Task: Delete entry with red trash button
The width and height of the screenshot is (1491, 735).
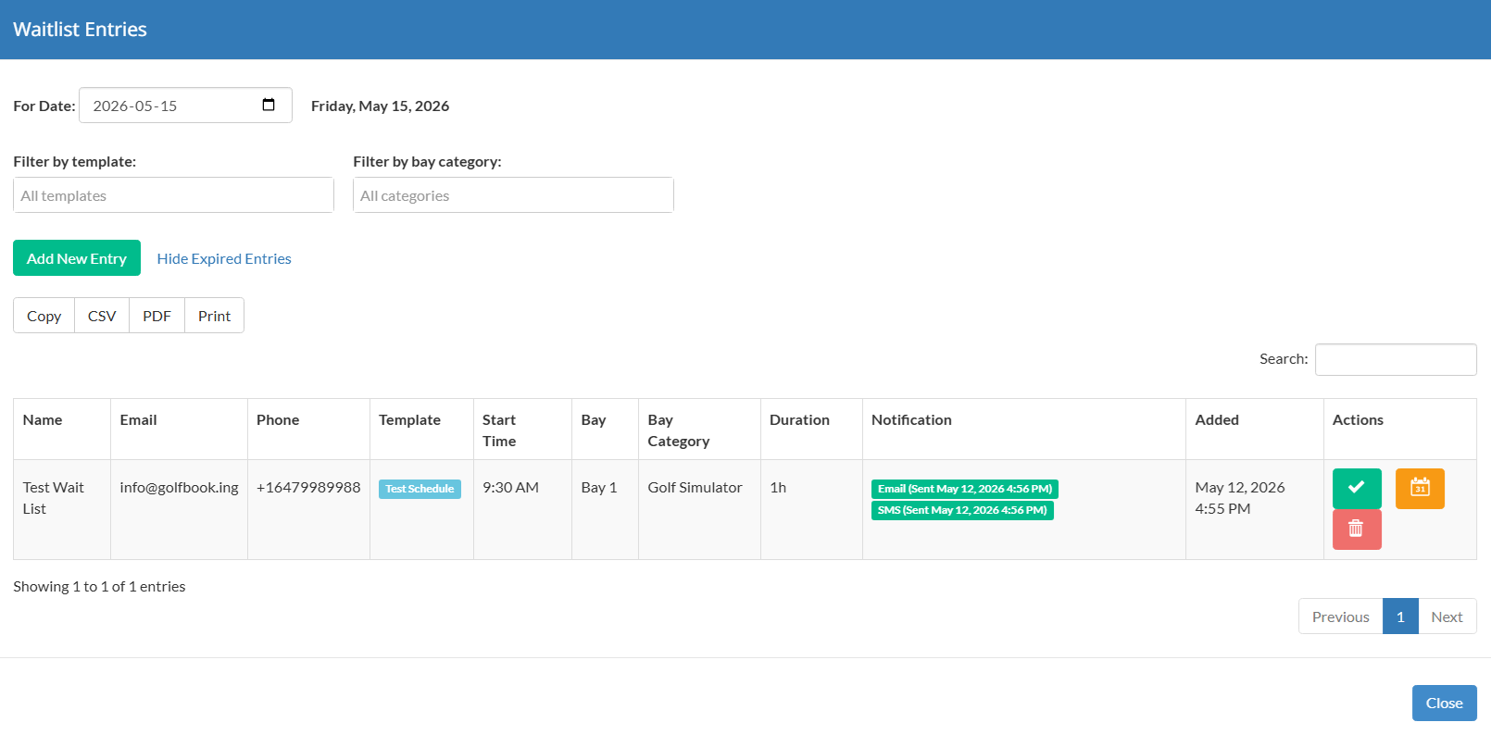Action: click(1357, 529)
